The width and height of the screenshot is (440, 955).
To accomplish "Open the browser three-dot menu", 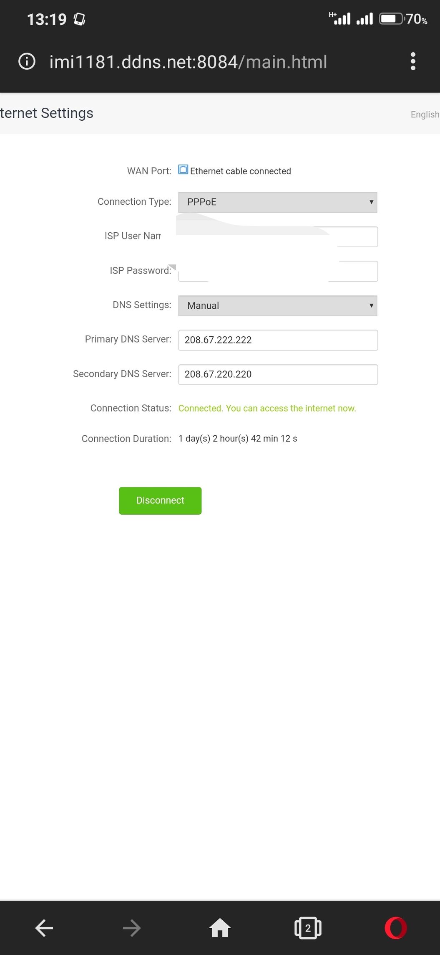I will click(x=413, y=61).
